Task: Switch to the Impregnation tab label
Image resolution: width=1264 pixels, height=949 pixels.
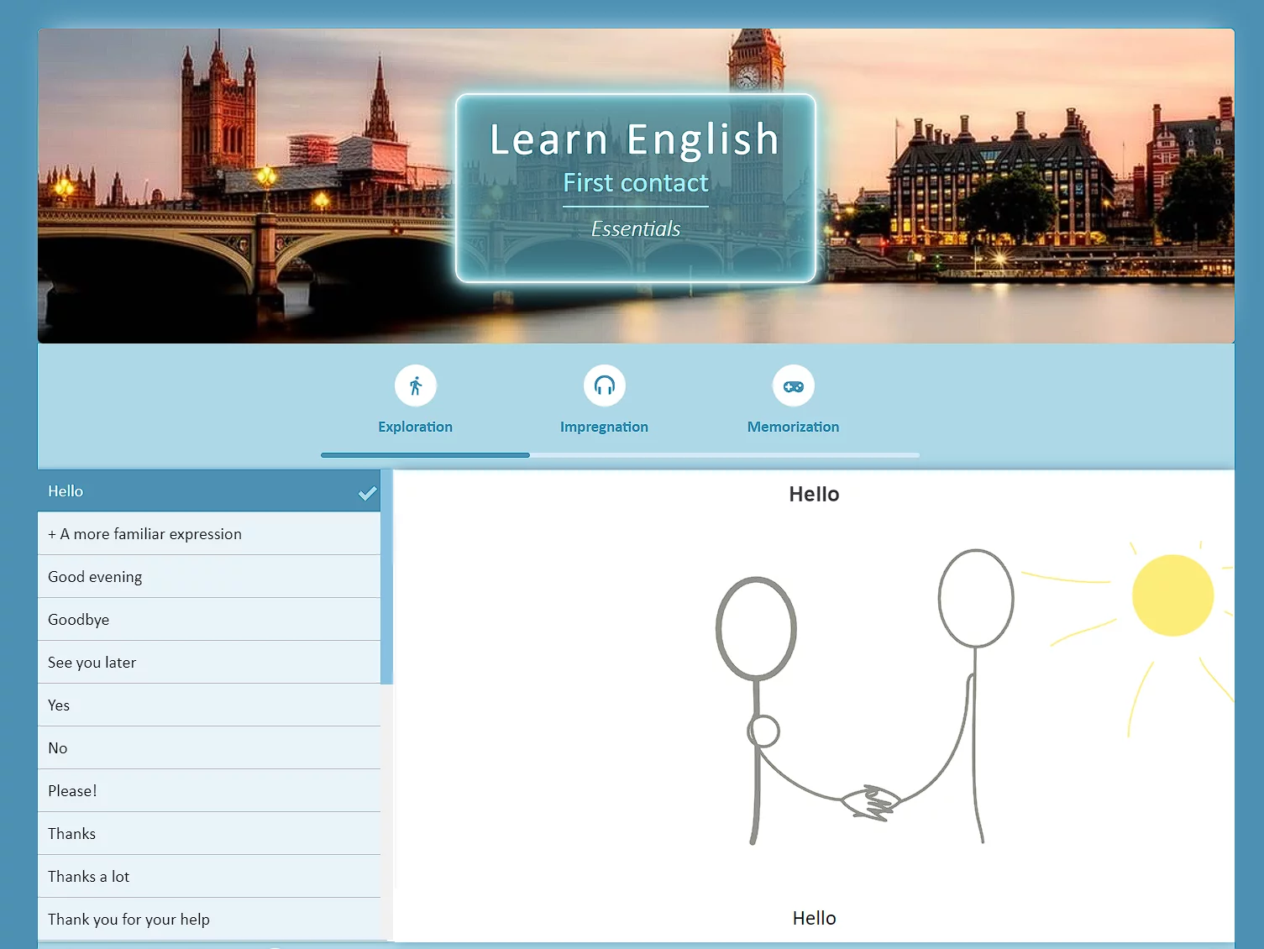Action: (604, 427)
